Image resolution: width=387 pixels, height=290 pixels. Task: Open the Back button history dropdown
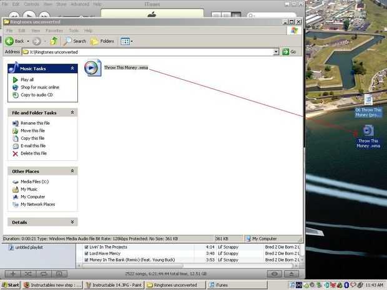tap(28, 41)
